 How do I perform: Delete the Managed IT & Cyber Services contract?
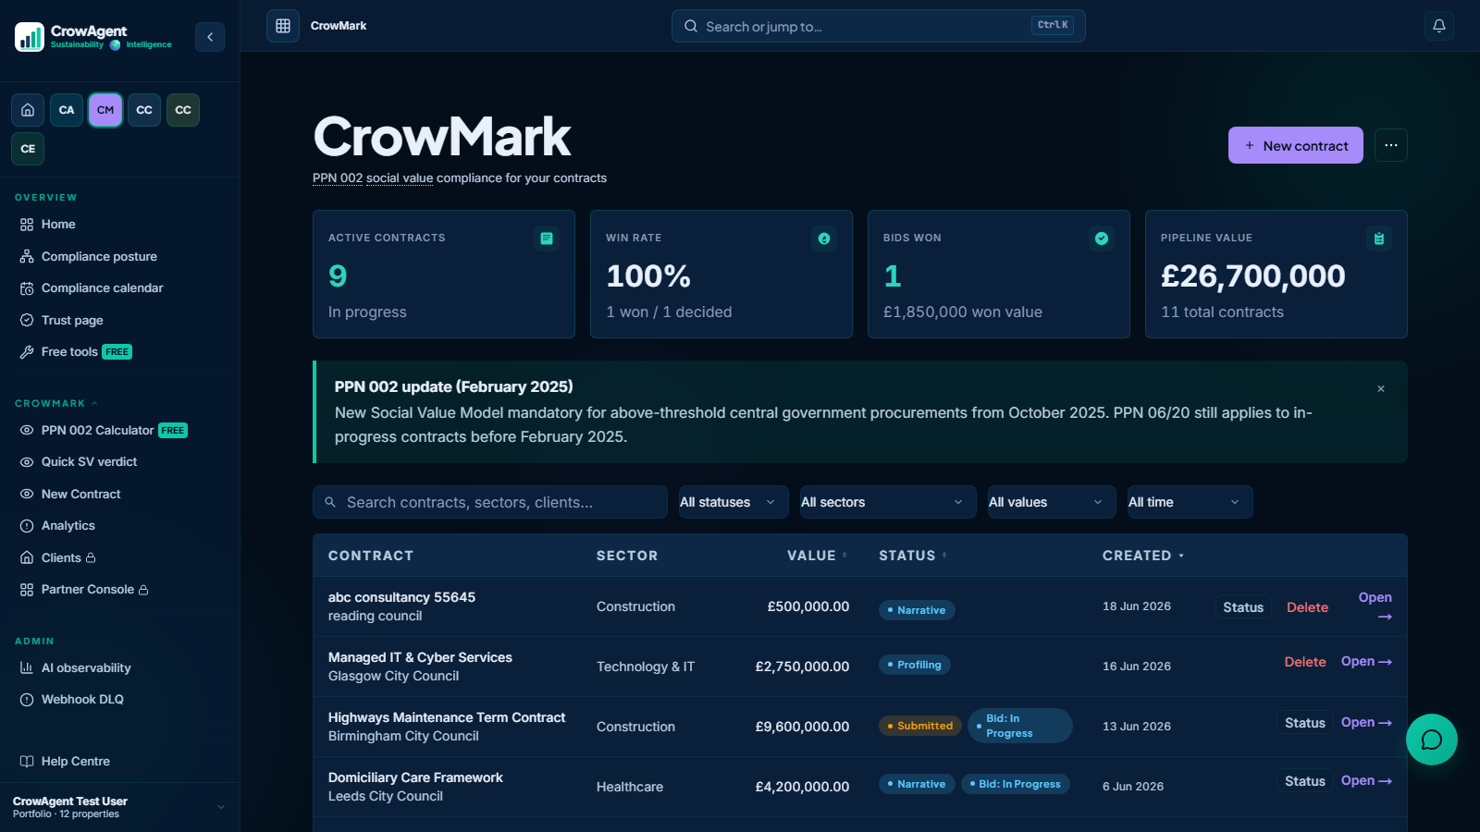click(1305, 662)
